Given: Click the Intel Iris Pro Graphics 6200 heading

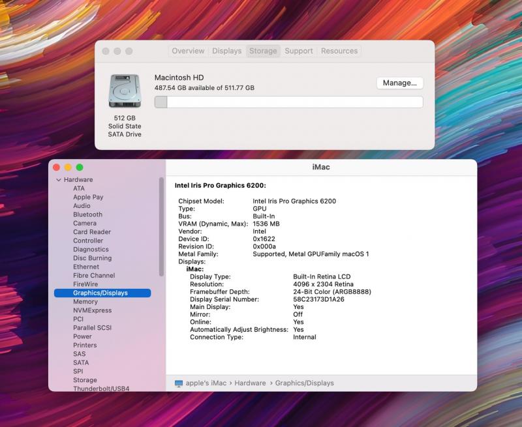Looking at the screenshot, I should click(x=221, y=186).
